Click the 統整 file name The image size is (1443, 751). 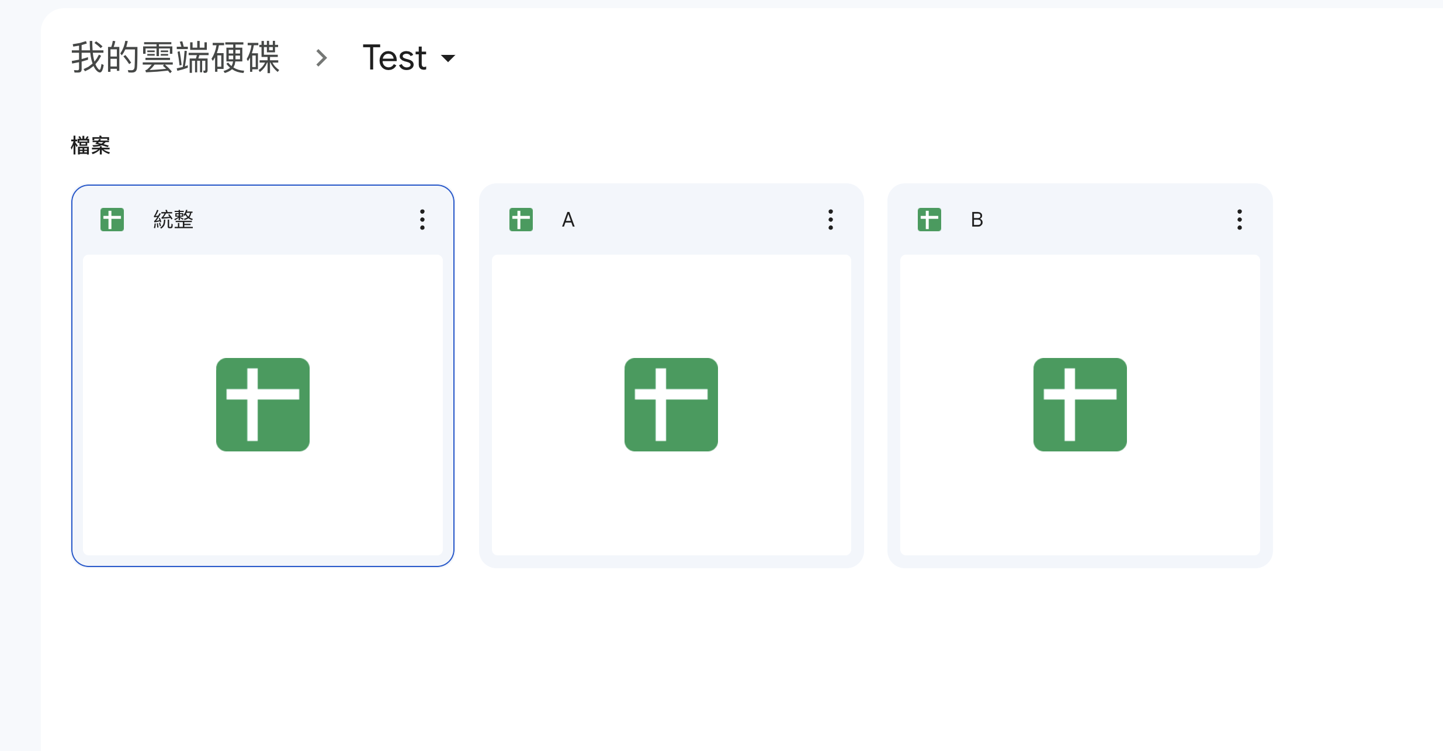[174, 220]
